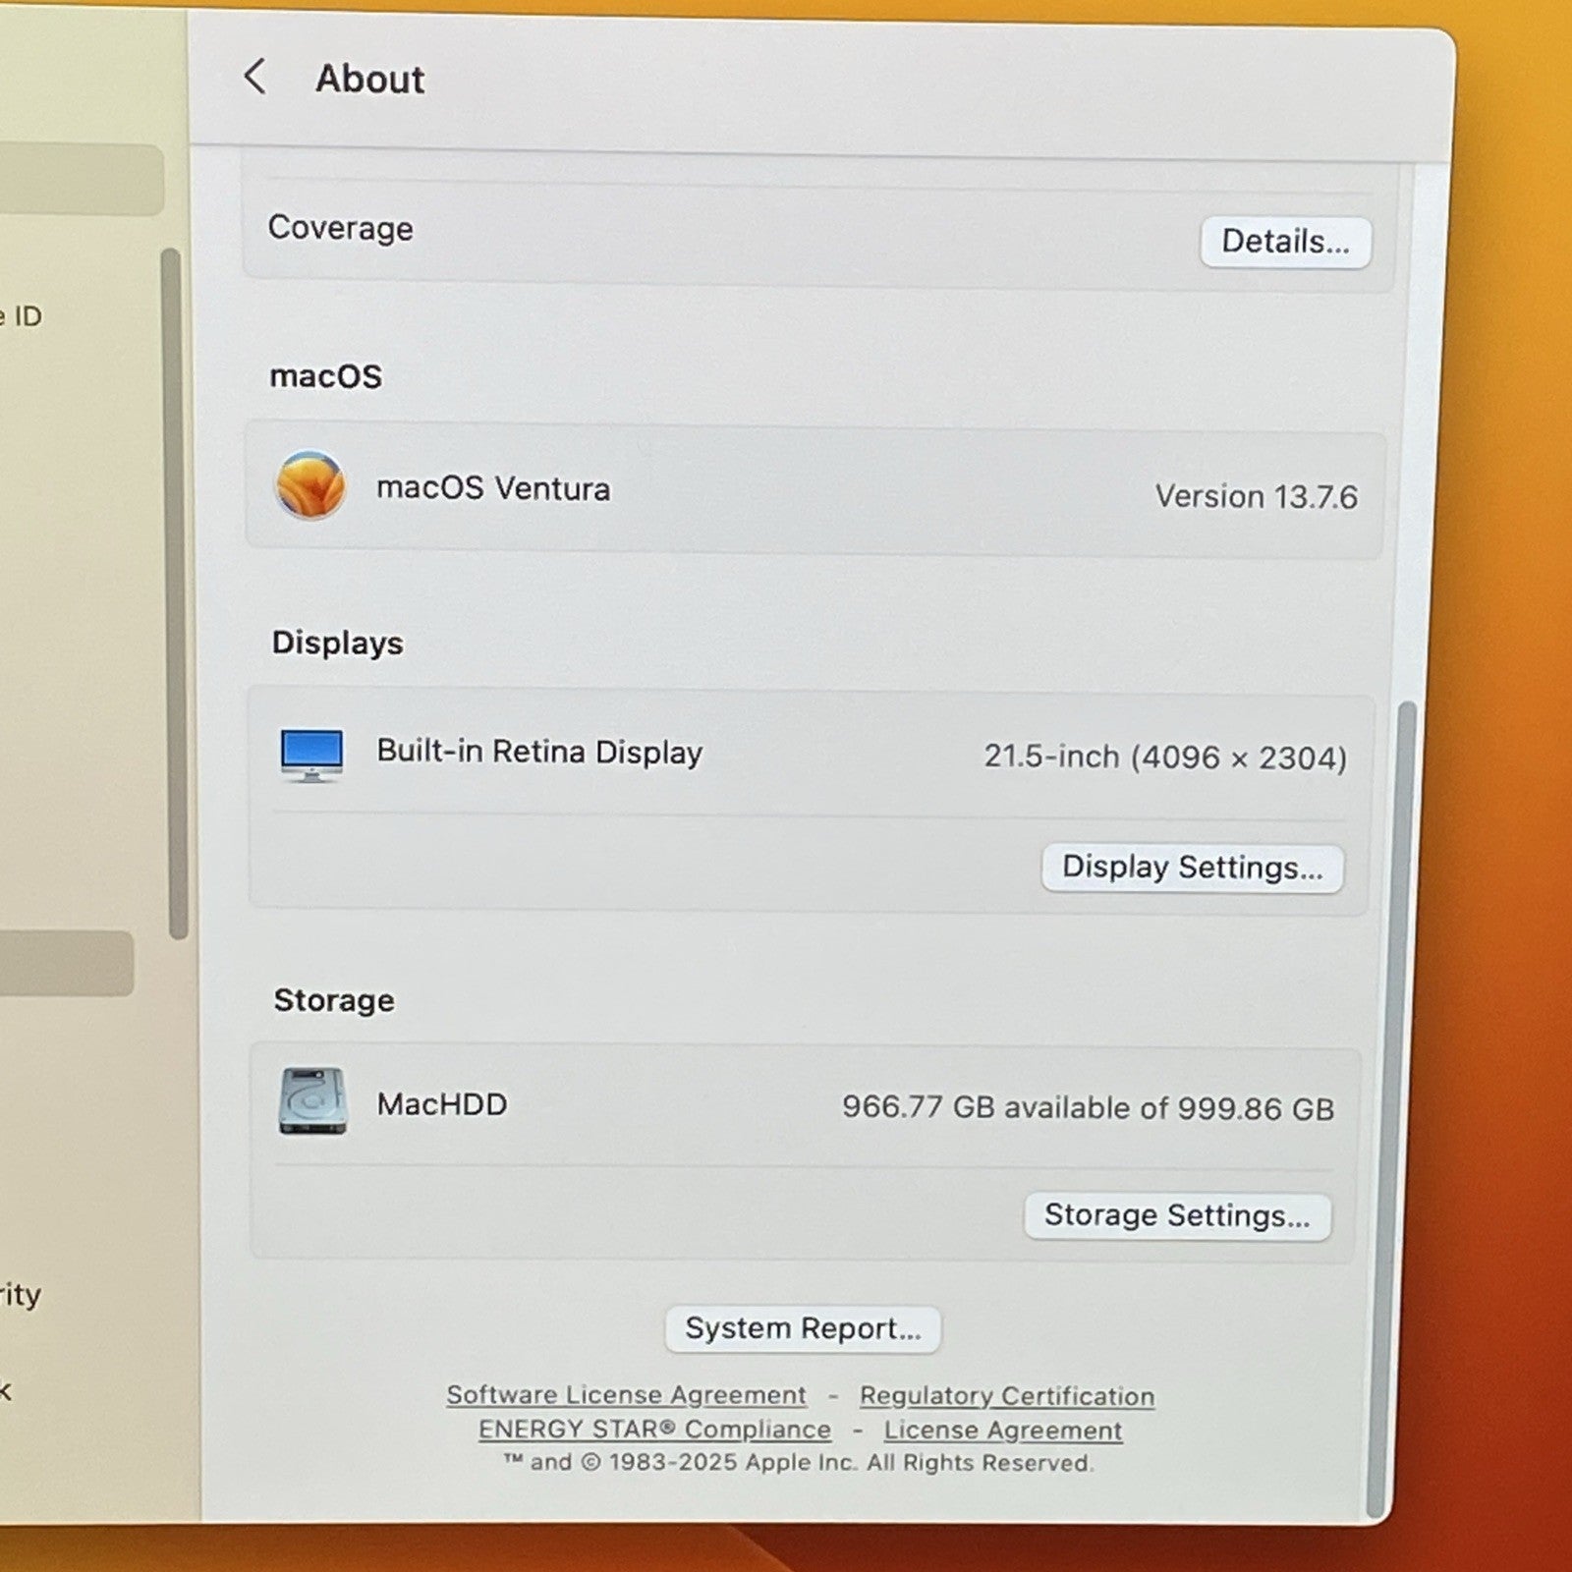Screen dimensions: 1572x1572
Task: Open System Report
Action: [802, 1328]
